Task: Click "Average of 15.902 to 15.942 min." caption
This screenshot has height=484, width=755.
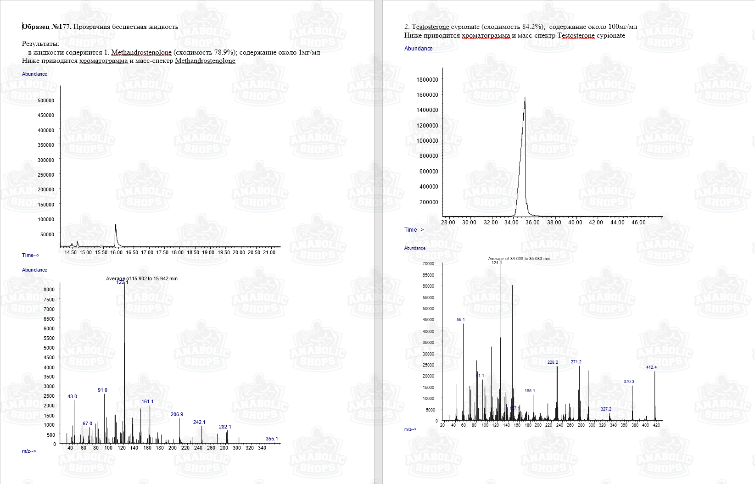Action: pos(142,278)
